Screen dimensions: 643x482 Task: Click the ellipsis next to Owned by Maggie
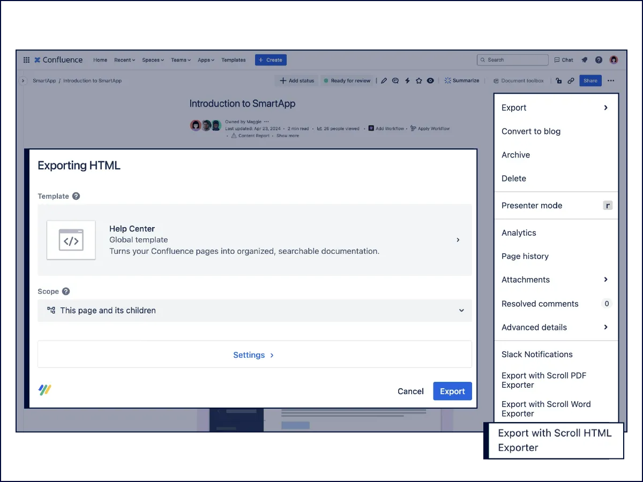pyautogui.click(x=266, y=122)
